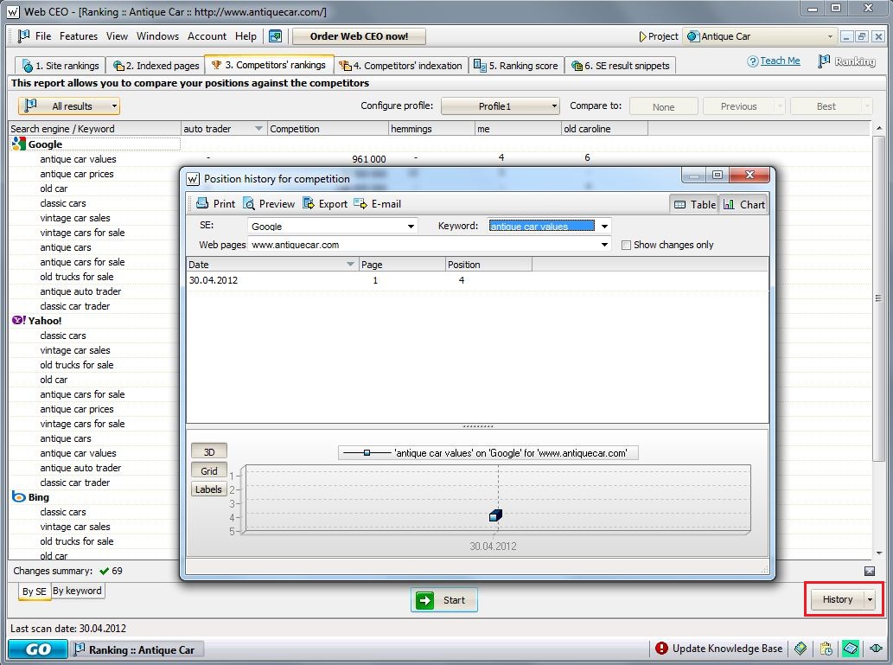Open the All results filter dropdown
The height and width of the screenshot is (665, 893).
pos(69,106)
